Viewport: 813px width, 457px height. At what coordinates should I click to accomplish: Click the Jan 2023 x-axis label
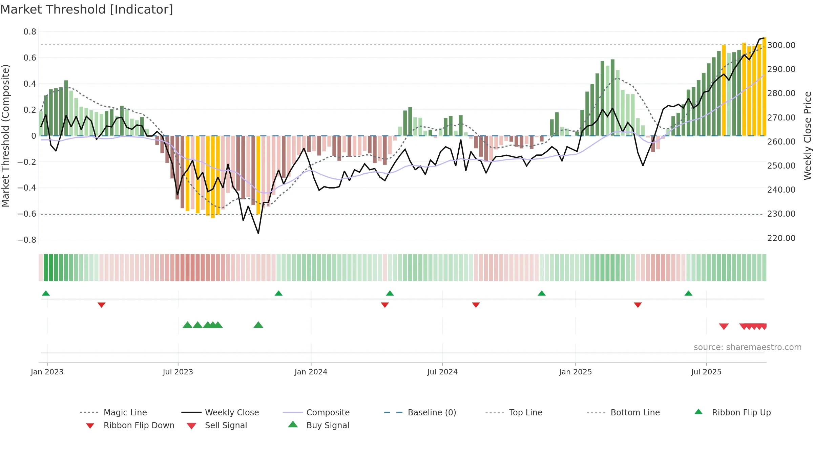click(x=47, y=372)
